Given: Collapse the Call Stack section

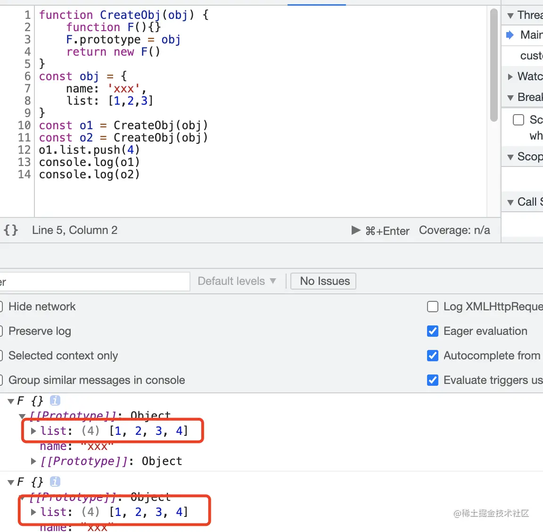Looking at the screenshot, I should point(510,202).
